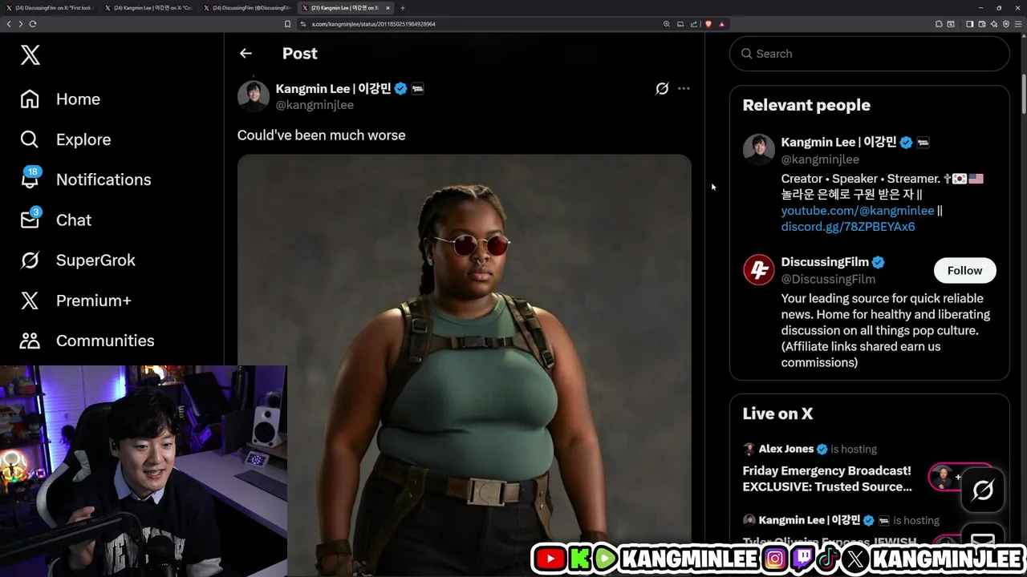Open Notifications with the 18 badge
Image resolution: width=1027 pixels, height=577 pixels.
86,180
